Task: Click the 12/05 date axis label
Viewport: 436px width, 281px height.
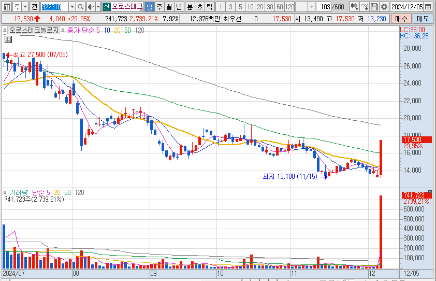Action: pos(411,273)
